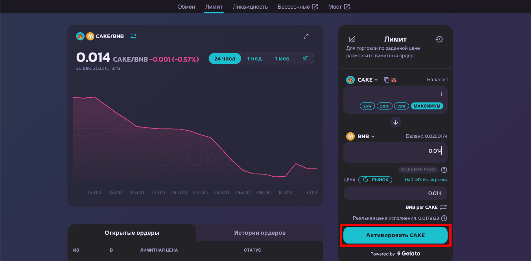This screenshot has height=261, width=531.
Task: Click the '-0.001 (-0.57%)' price change text
Action: pyautogui.click(x=174, y=59)
